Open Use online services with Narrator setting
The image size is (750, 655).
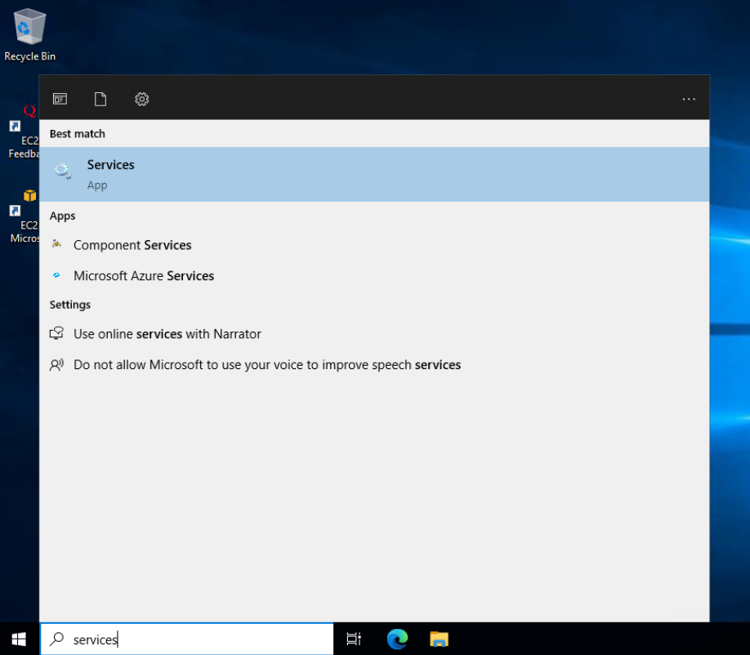[167, 333]
